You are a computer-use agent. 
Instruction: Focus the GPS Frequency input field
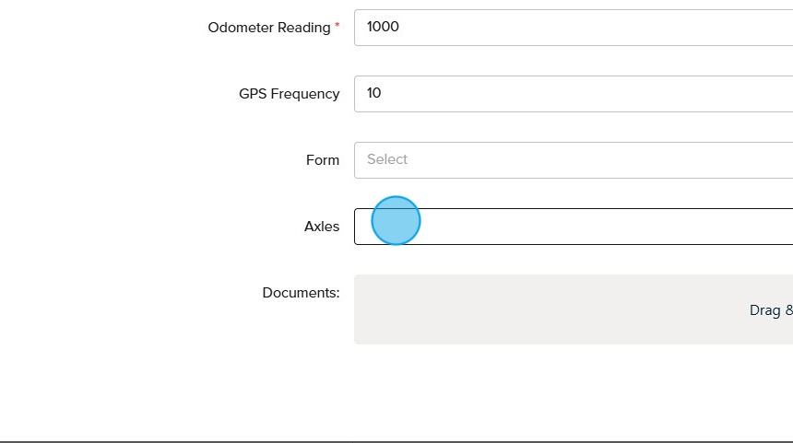point(572,94)
